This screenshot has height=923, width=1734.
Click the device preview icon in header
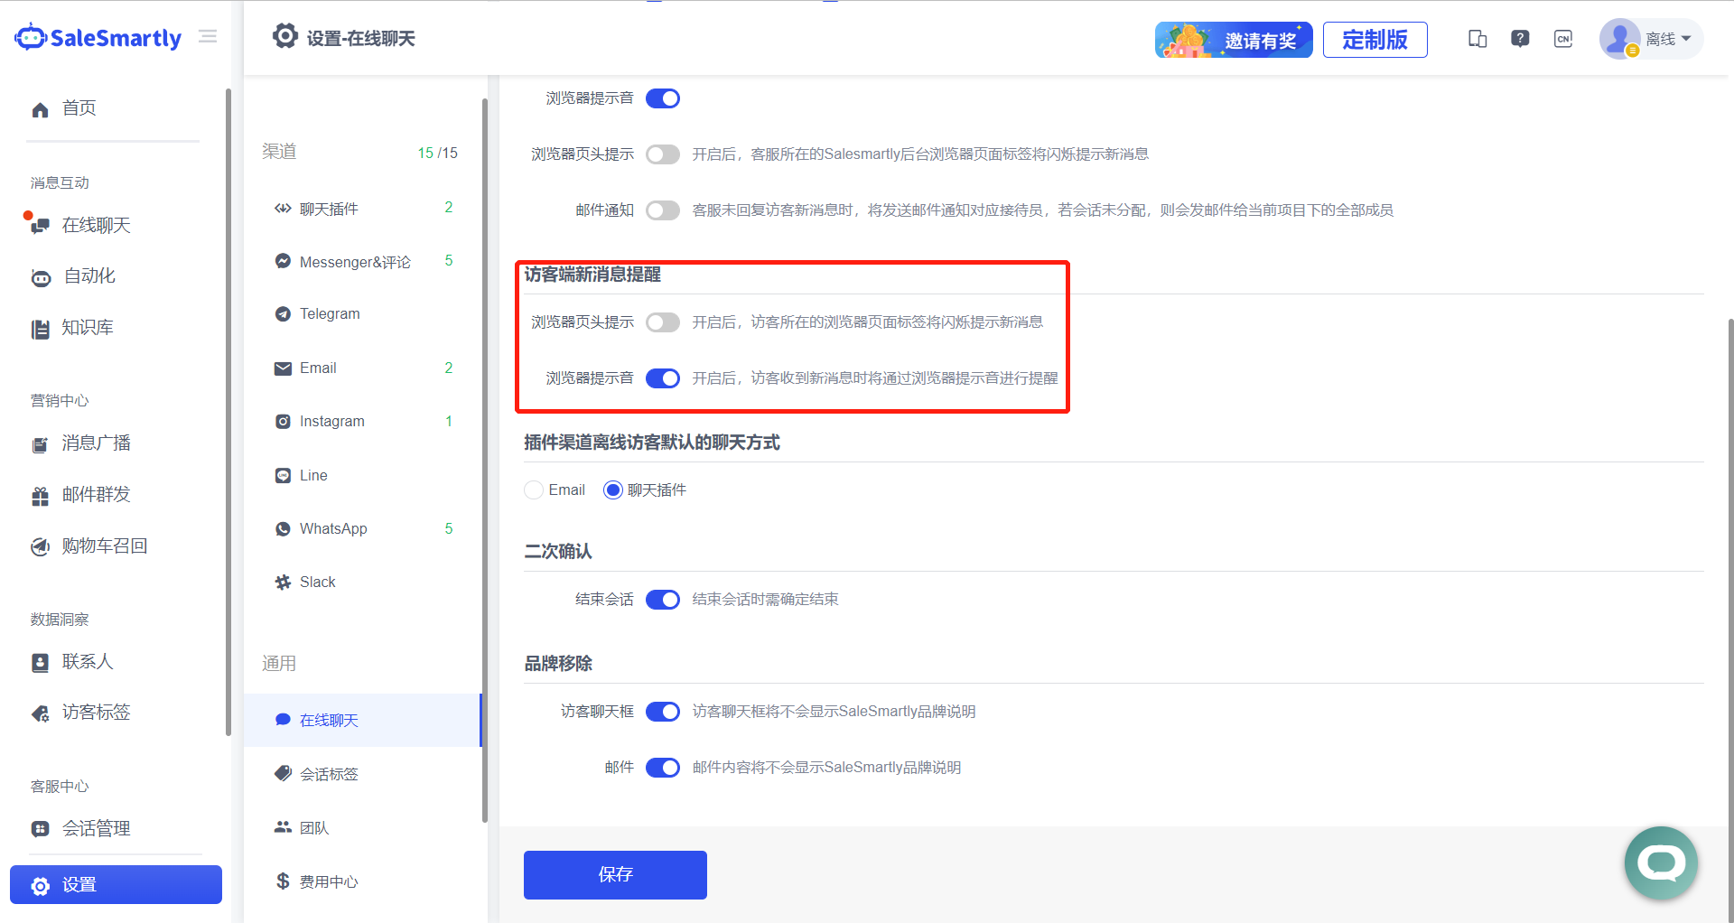click(x=1478, y=39)
